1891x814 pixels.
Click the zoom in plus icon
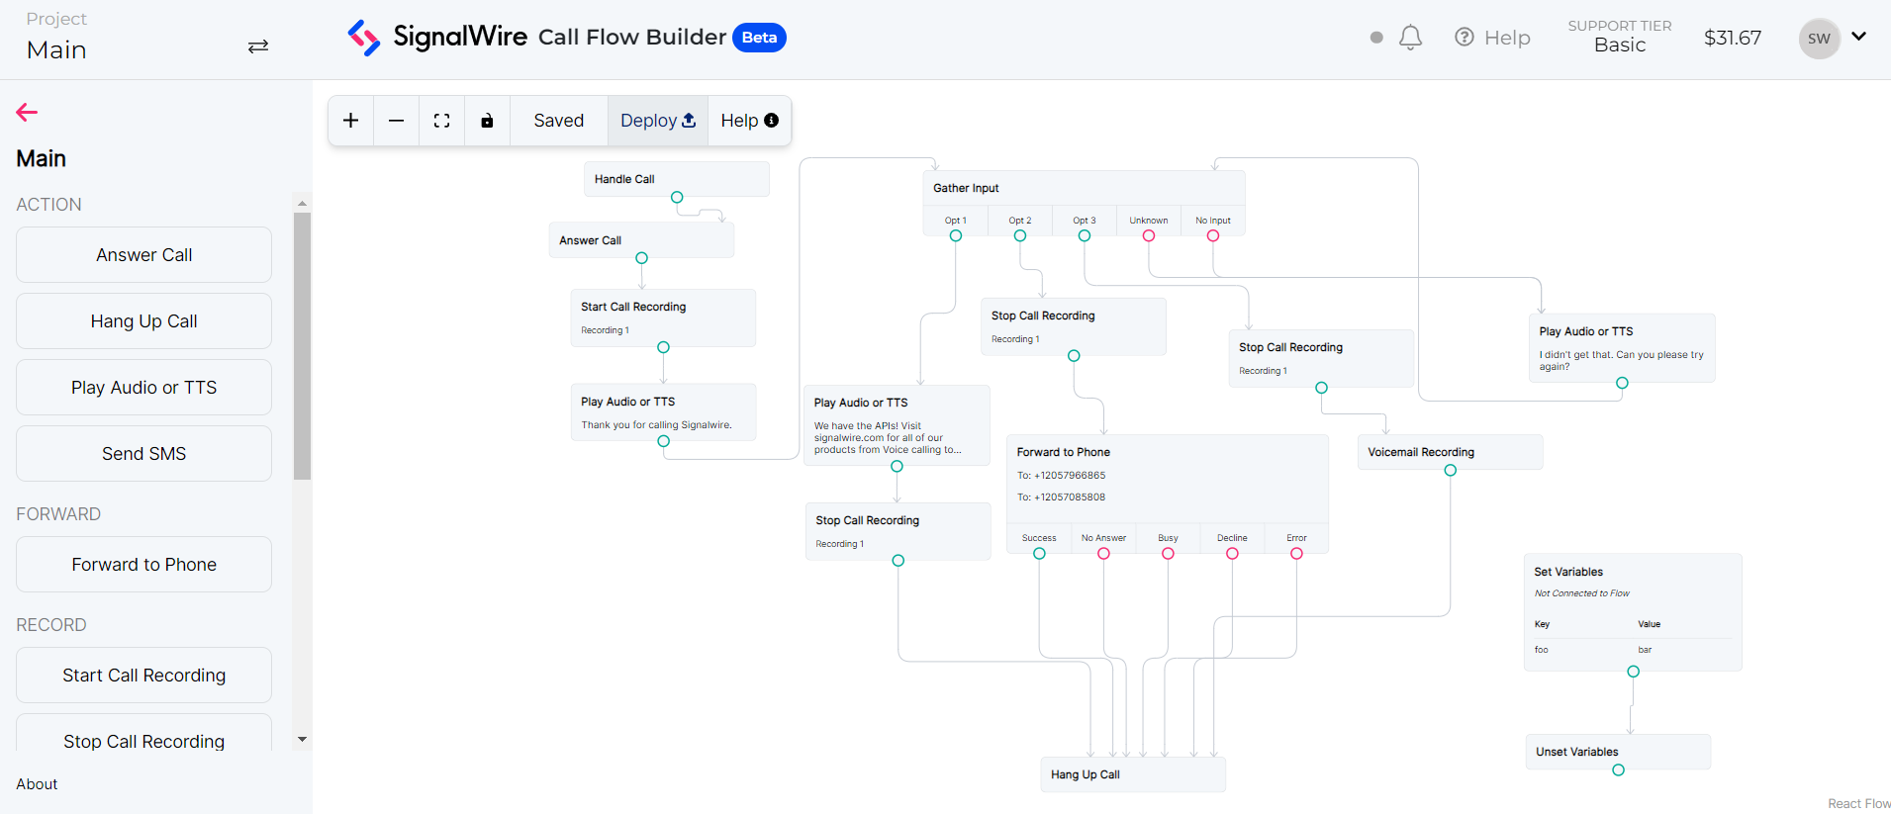point(350,121)
